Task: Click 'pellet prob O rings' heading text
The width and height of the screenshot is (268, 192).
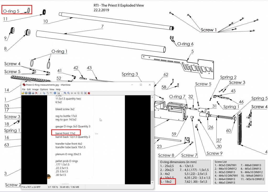Action: tap(66, 161)
